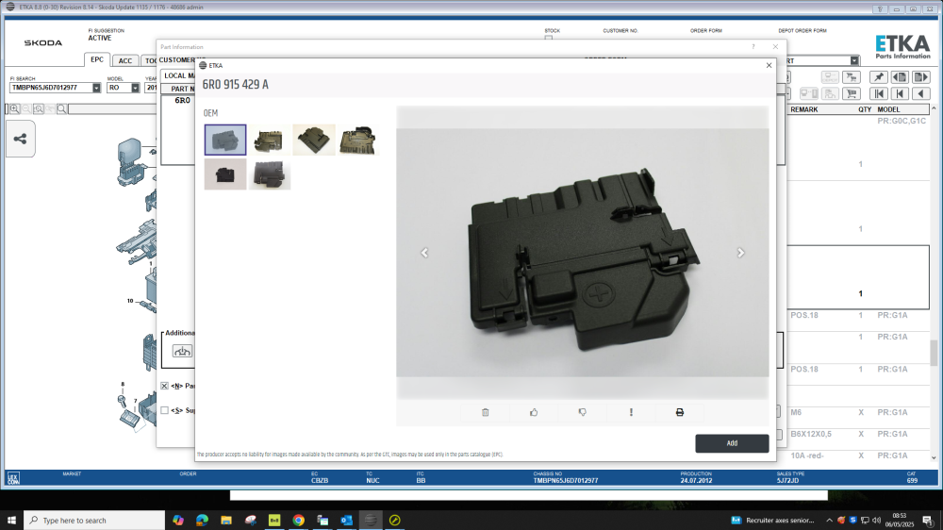Close the ETKA image viewer dialog

[x=769, y=65]
